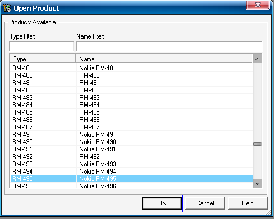274x219 pixels.
Task: Click the Cancel button
Action: tap(205, 203)
